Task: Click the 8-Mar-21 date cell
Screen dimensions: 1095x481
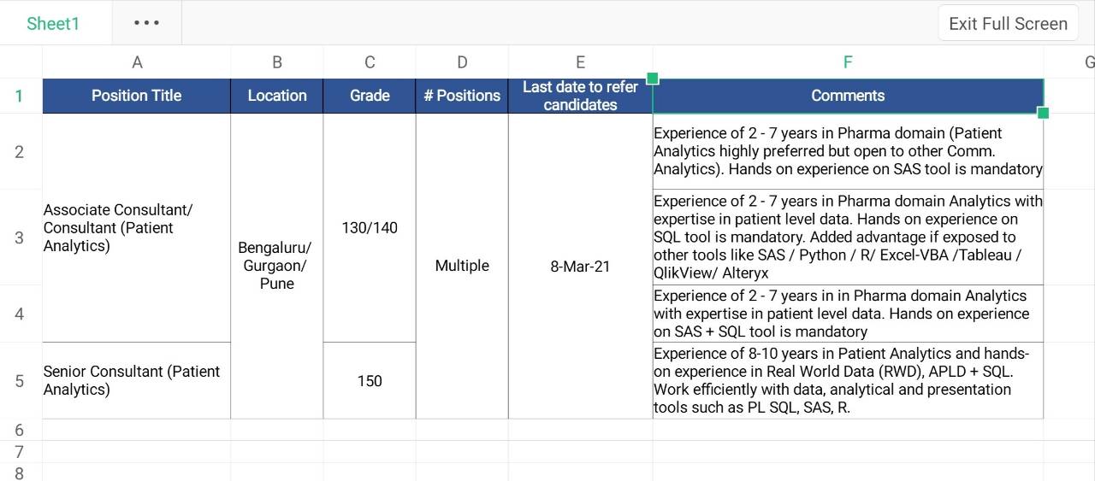Action: click(x=580, y=266)
